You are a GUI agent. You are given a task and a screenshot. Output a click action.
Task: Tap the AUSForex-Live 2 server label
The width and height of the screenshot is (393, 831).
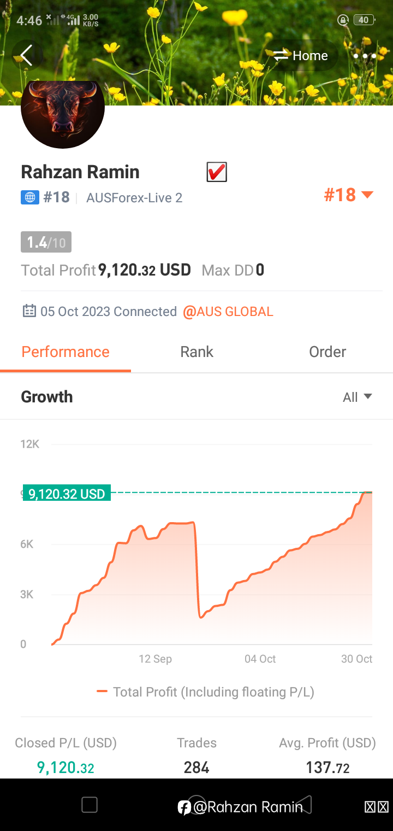coord(134,197)
